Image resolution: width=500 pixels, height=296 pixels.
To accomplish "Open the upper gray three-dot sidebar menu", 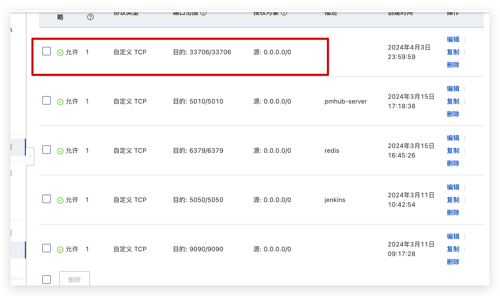I will [x=11, y=173].
